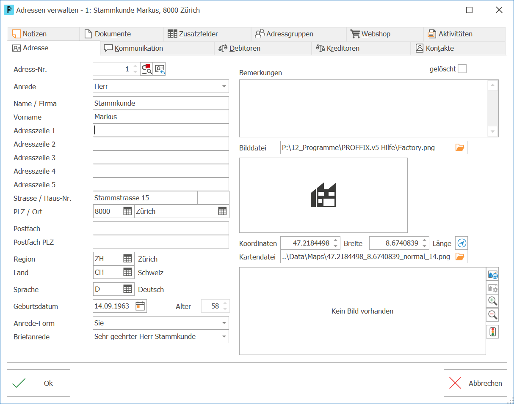The image size is (514, 404).
Task: Browse for the Kartendatei map file
Action: [x=460, y=257]
